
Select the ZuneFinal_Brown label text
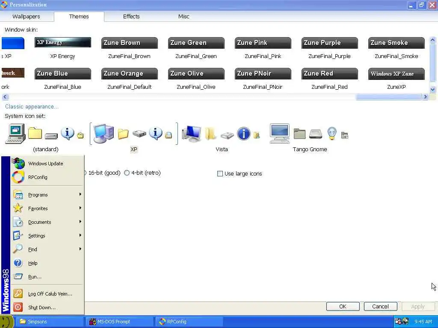pyautogui.click(x=129, y=56)
